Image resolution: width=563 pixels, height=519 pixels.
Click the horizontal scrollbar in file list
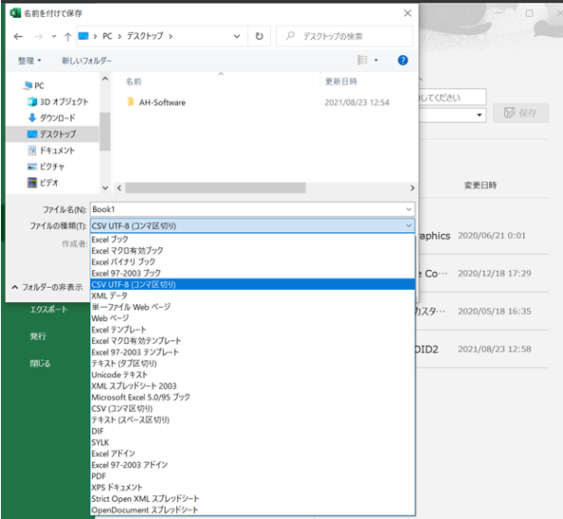point(215,188)
